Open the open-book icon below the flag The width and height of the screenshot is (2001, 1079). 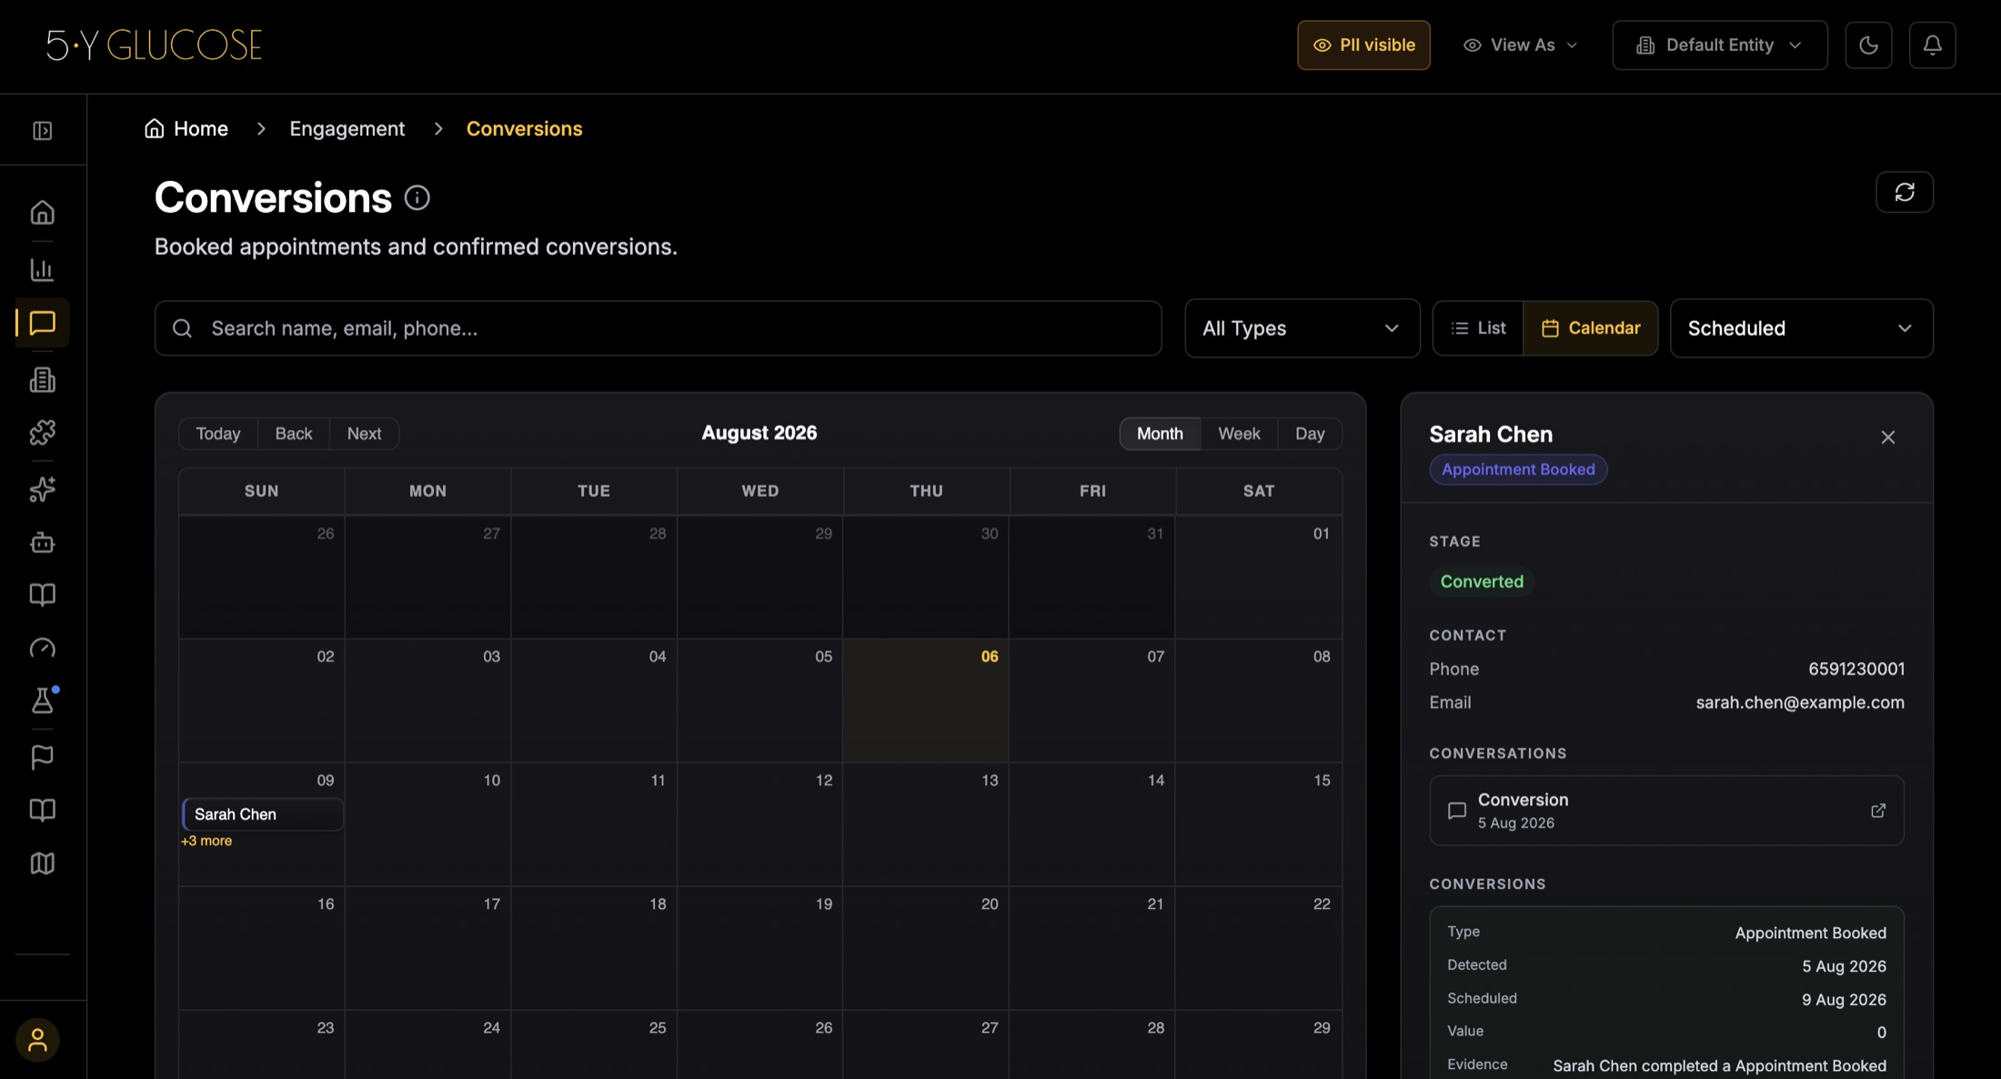[43, 811]
